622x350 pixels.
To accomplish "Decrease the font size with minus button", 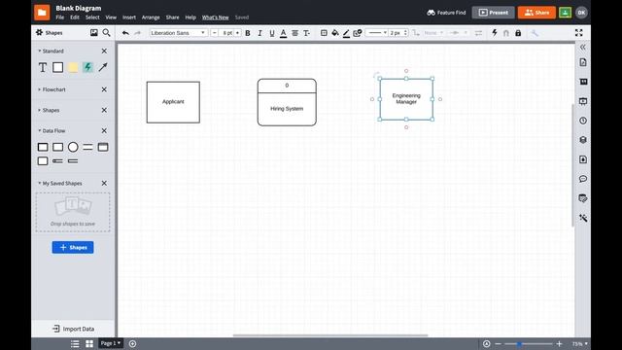I will click(214, 33).
